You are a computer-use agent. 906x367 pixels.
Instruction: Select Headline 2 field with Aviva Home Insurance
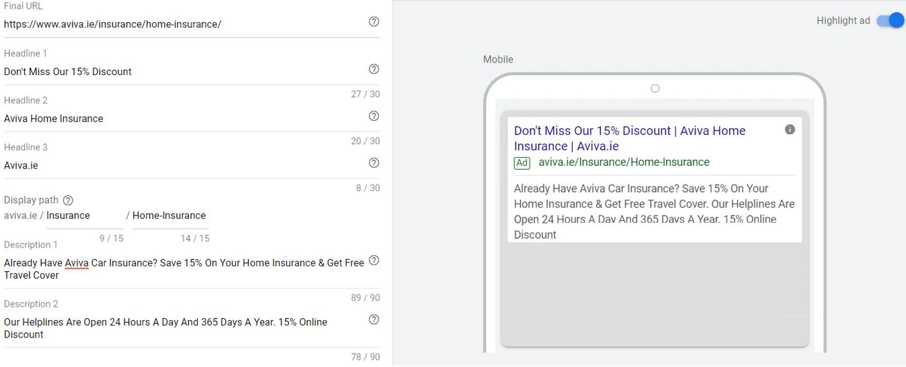pyautogui.click(x=181, y=119)
